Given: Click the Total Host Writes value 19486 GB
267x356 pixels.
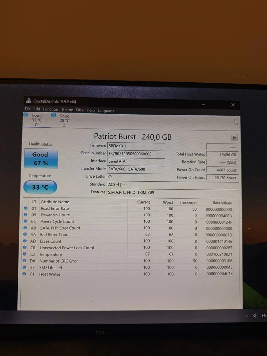Looking at the screenshot, I should 222,155.
